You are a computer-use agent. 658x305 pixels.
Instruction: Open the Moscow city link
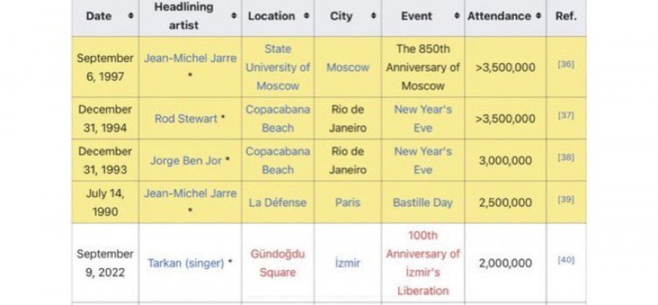(347, 67)
